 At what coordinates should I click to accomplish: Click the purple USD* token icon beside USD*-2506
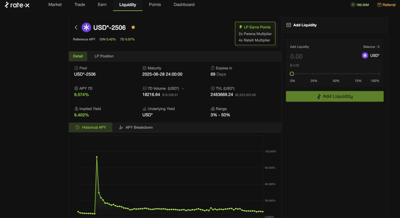click(86, 27)
